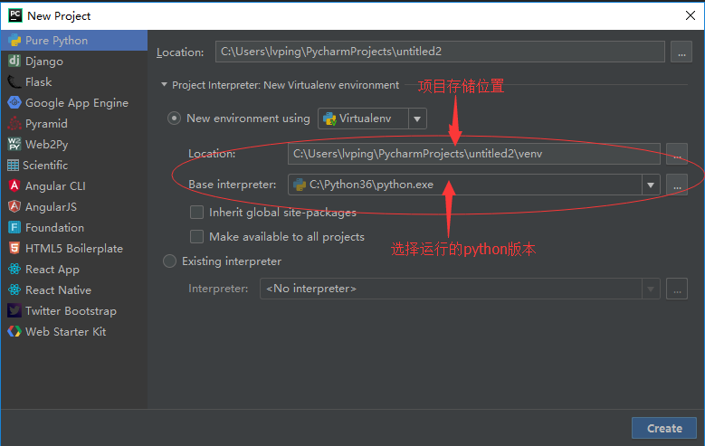
Task: Click the Web2Py project icon
Action: point(14,144)
